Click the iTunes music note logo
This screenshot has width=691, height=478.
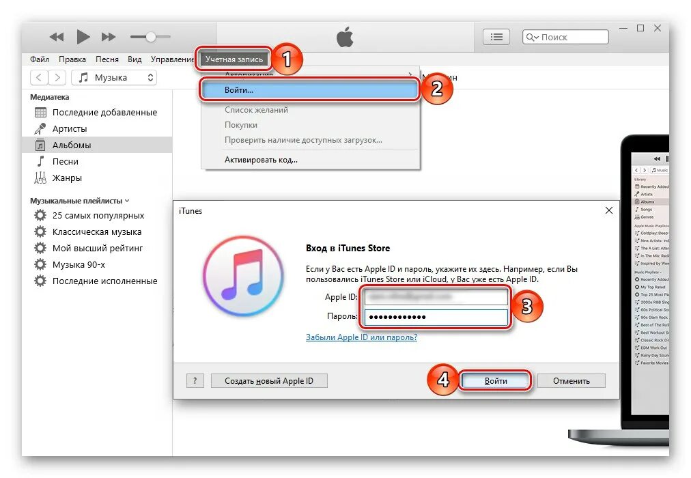(243, 276)
